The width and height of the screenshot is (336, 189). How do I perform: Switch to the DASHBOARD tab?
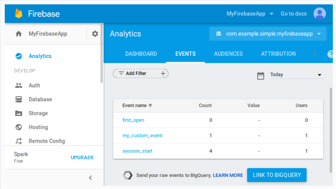141,54
